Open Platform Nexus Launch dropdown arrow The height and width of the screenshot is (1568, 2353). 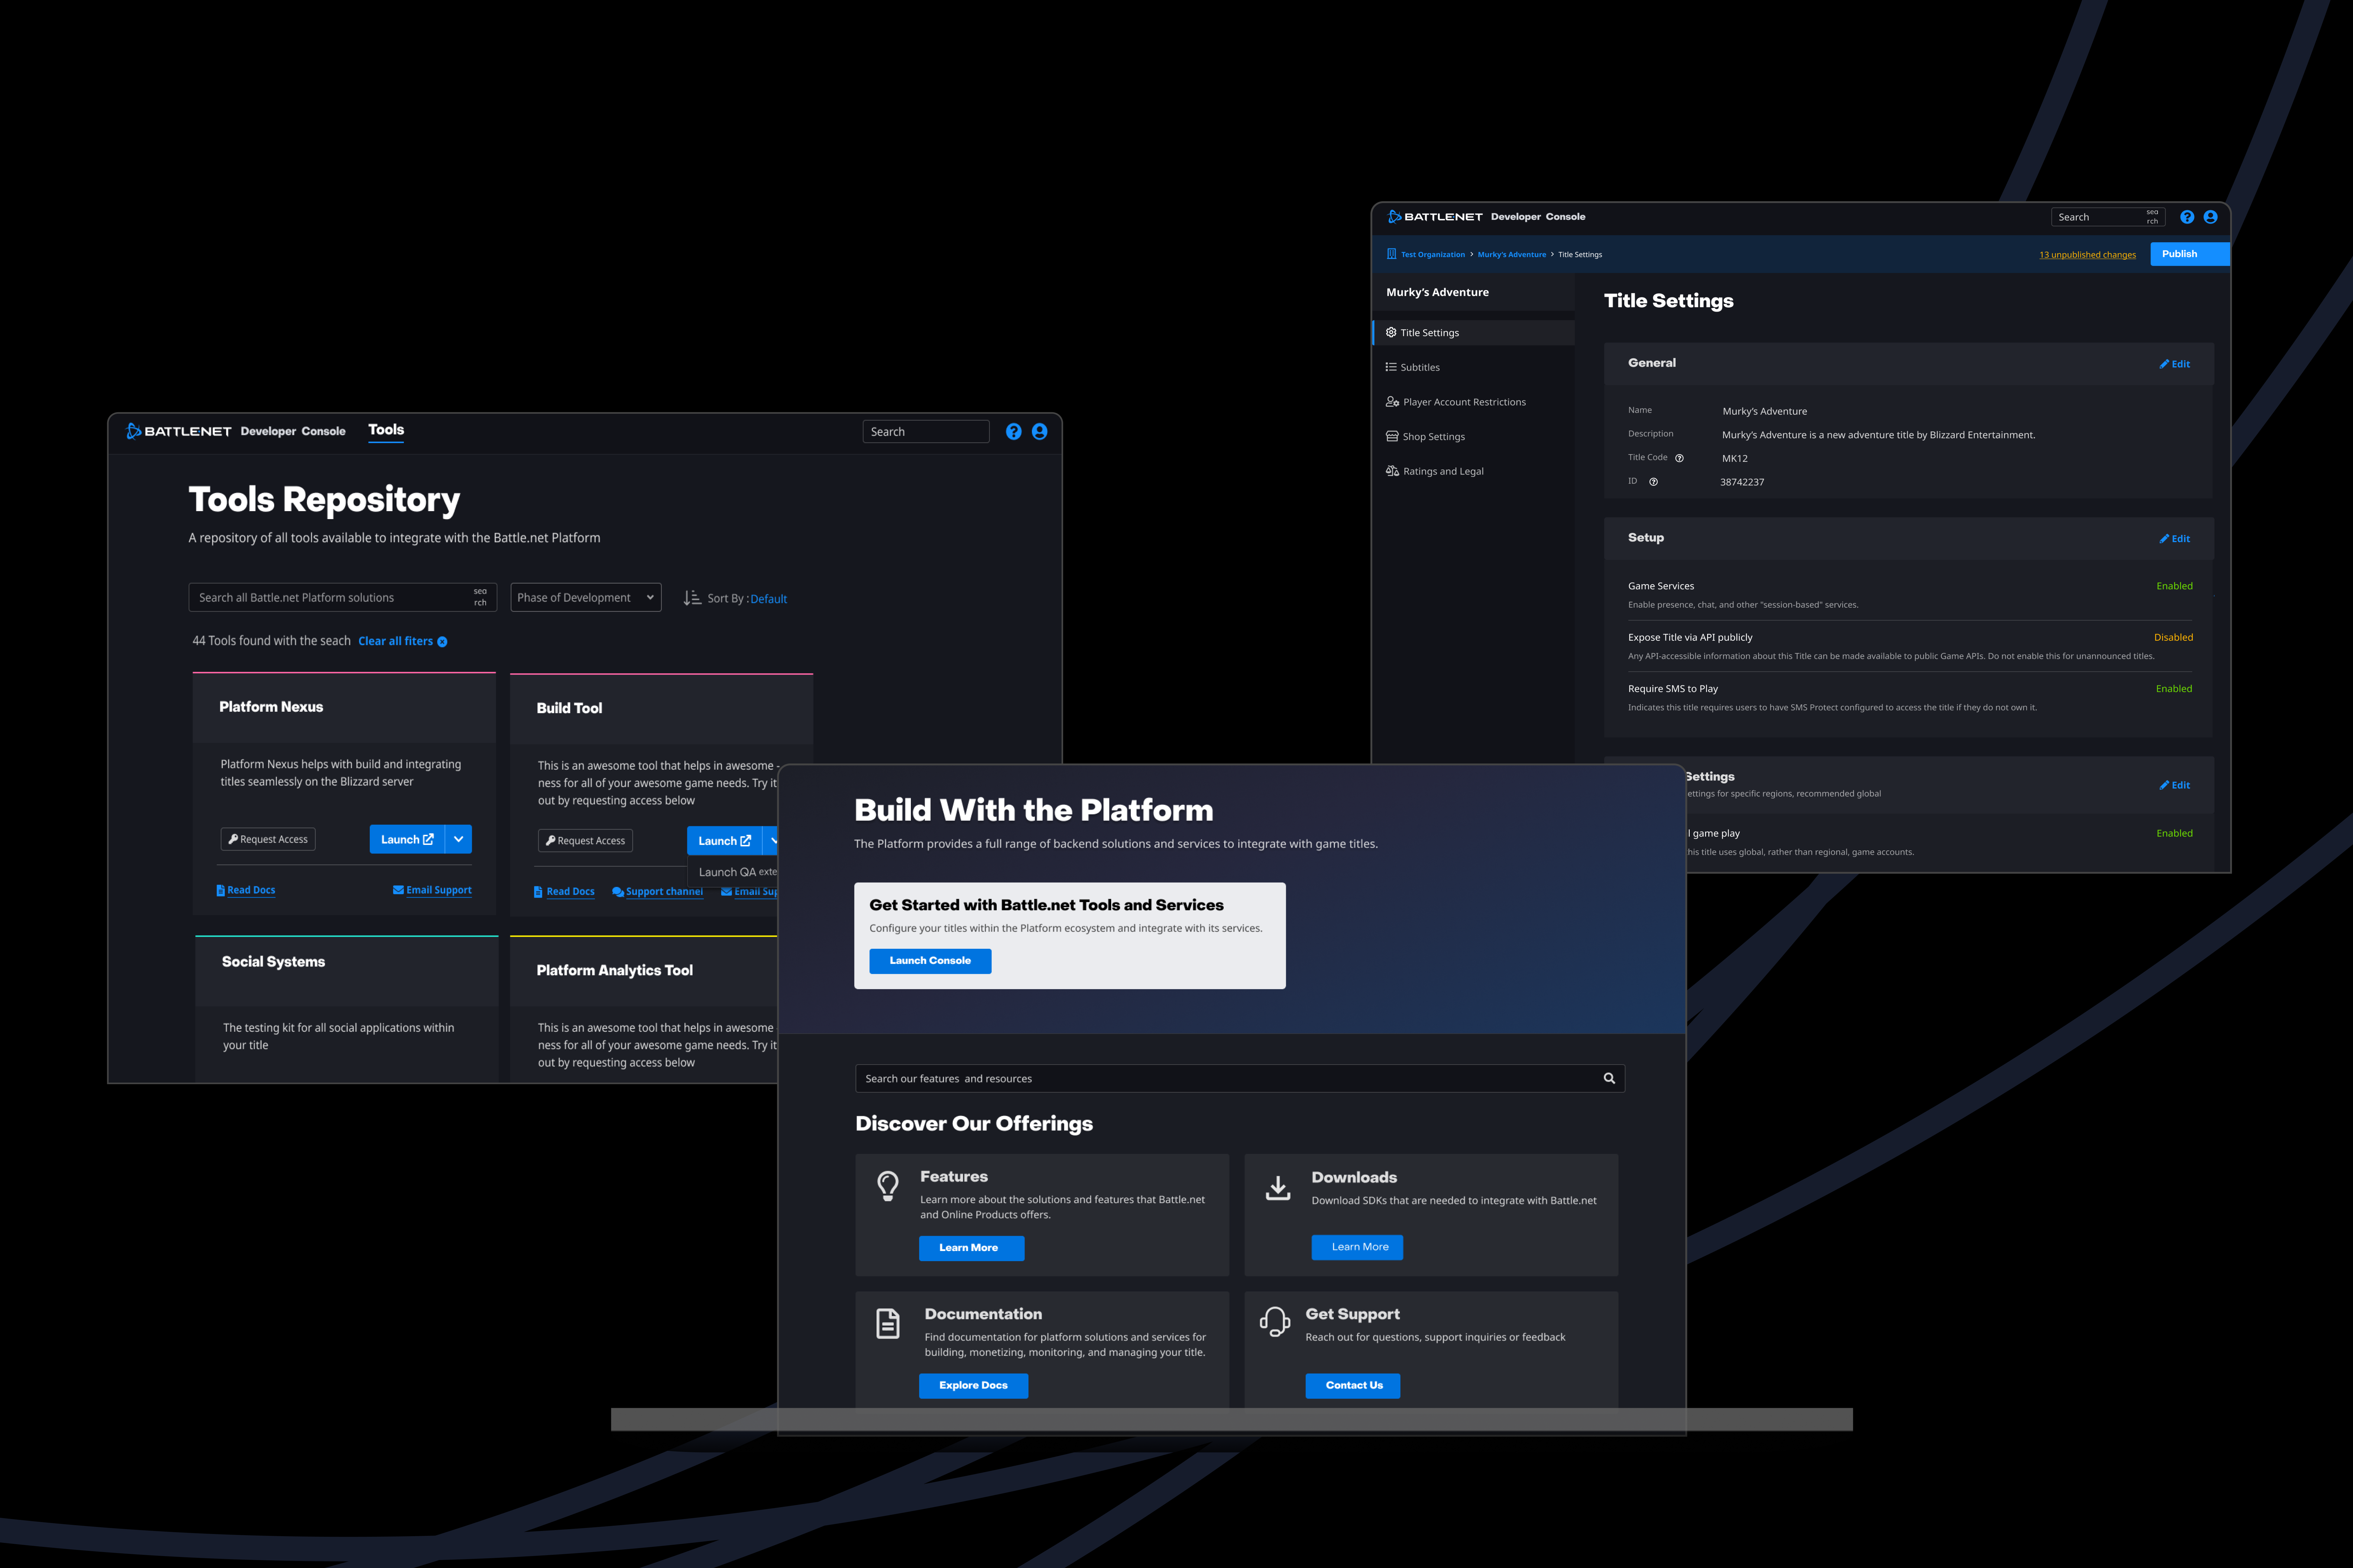coord(458,839)
